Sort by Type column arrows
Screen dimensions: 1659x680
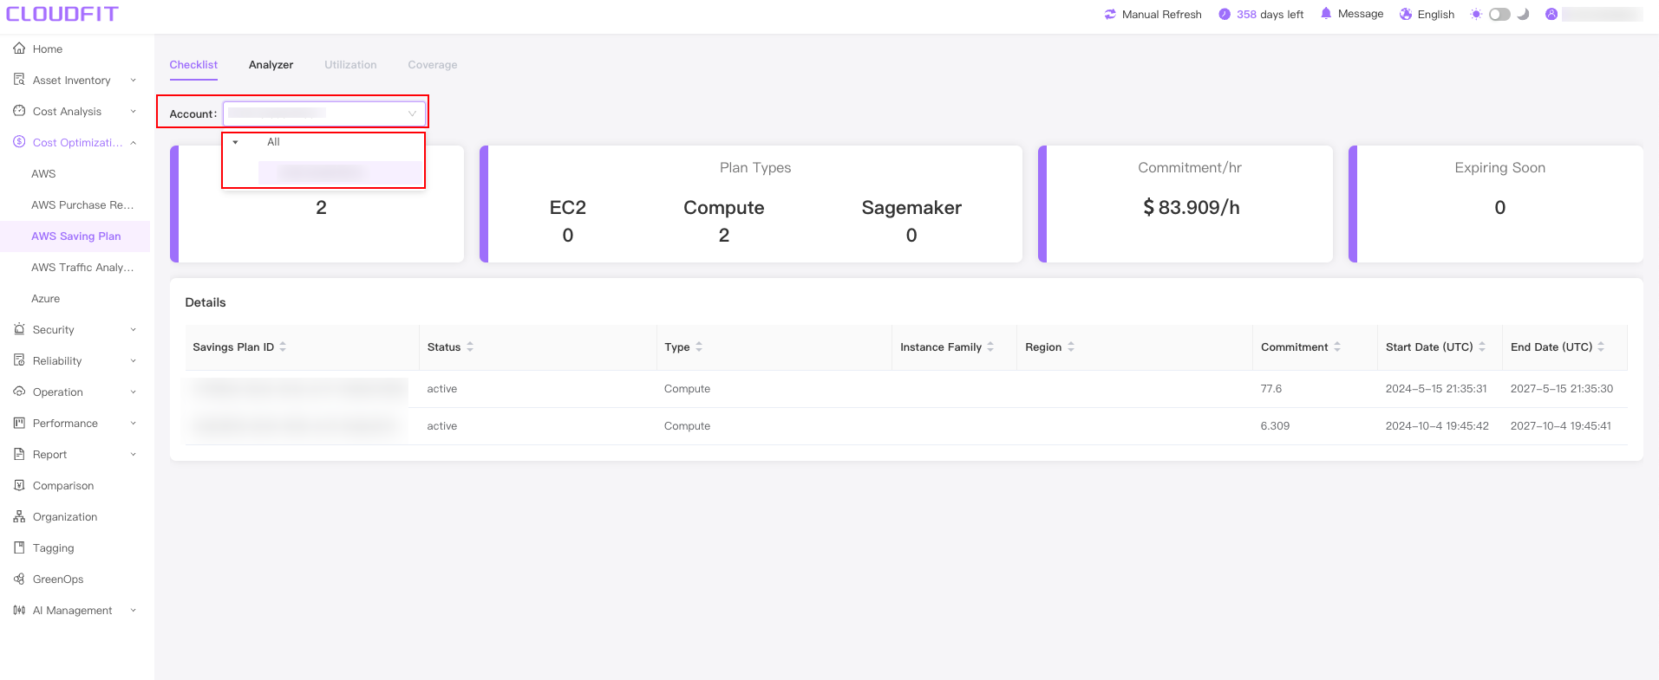(x=699, y=346)
